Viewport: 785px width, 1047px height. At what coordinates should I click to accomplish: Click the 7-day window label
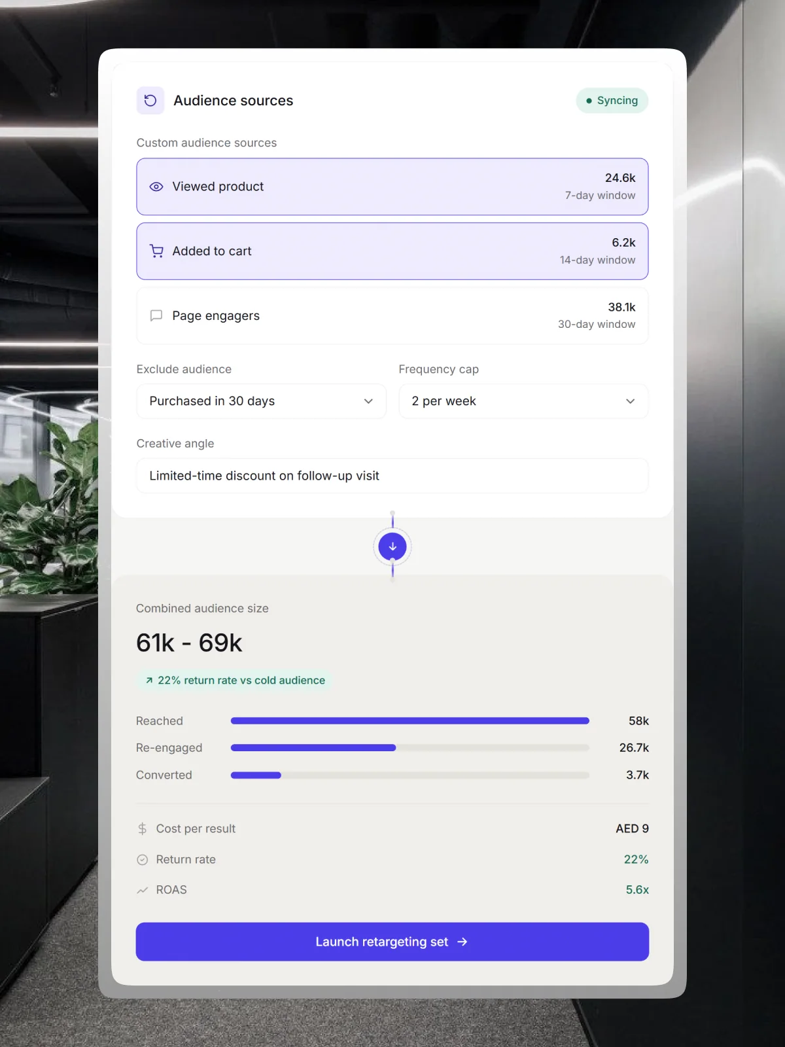601,196
